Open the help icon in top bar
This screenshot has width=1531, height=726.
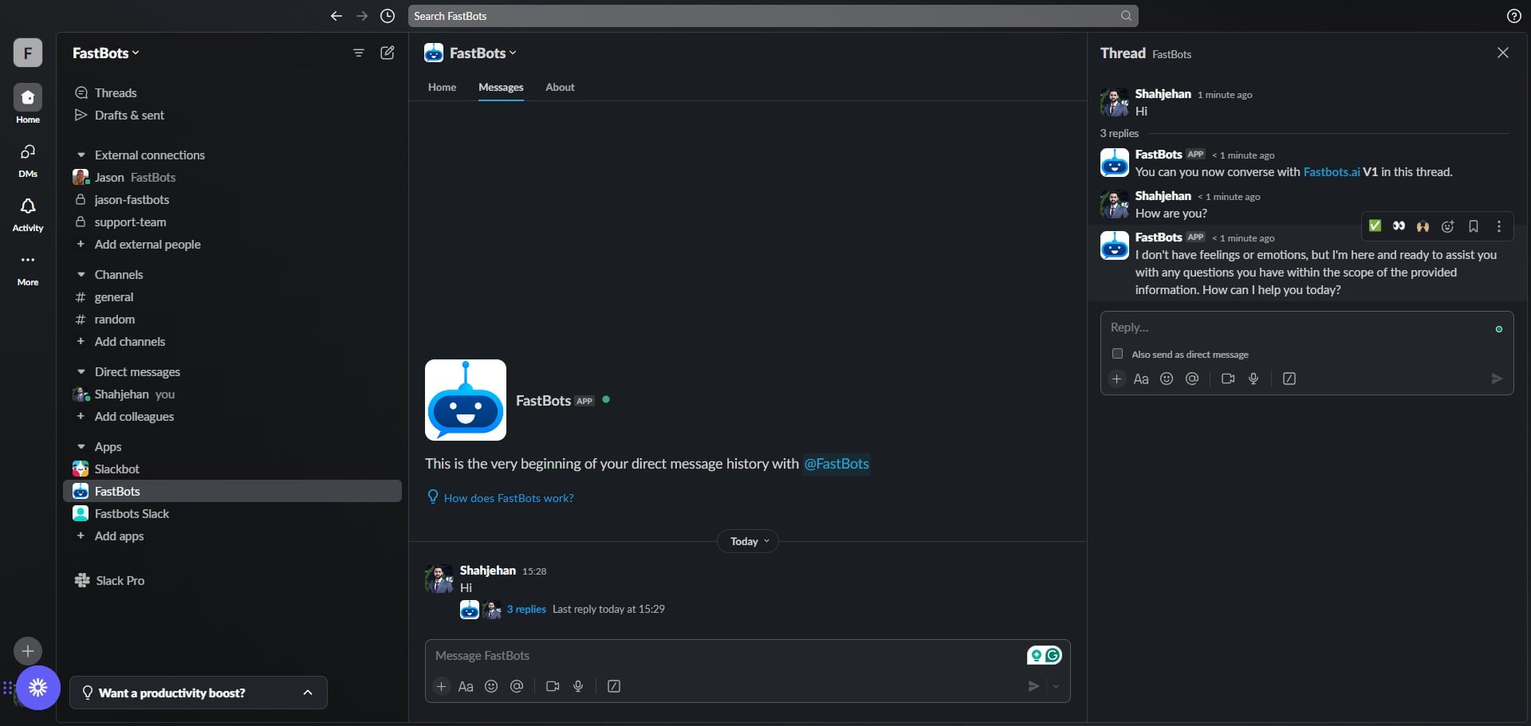click(1513, 16)
